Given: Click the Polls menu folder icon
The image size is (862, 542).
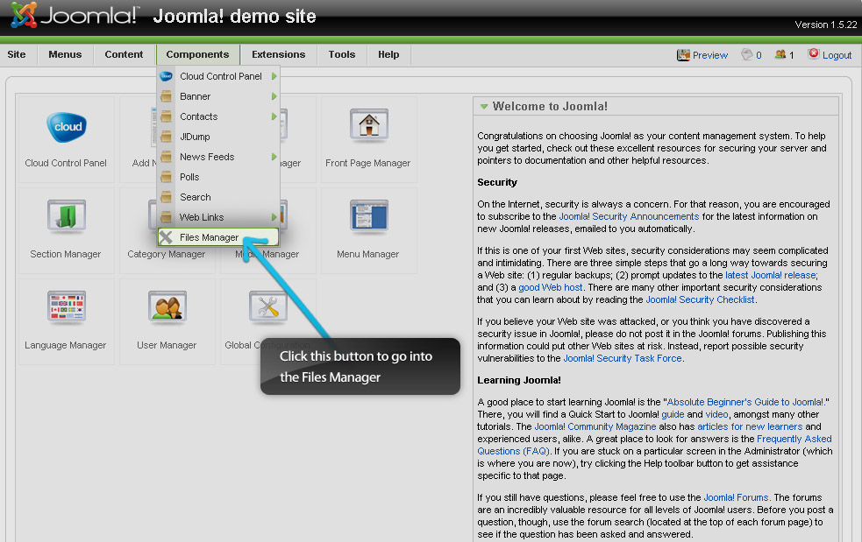Looking at the screenshot, I should pyautogui.click(x=166, y=177).
